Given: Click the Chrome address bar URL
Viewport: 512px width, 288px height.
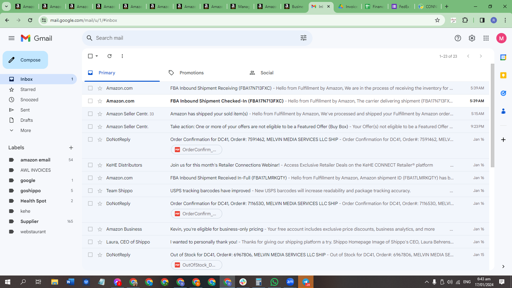Looking at the screenshot, I should pyautogui.click(x=84, y=20).
